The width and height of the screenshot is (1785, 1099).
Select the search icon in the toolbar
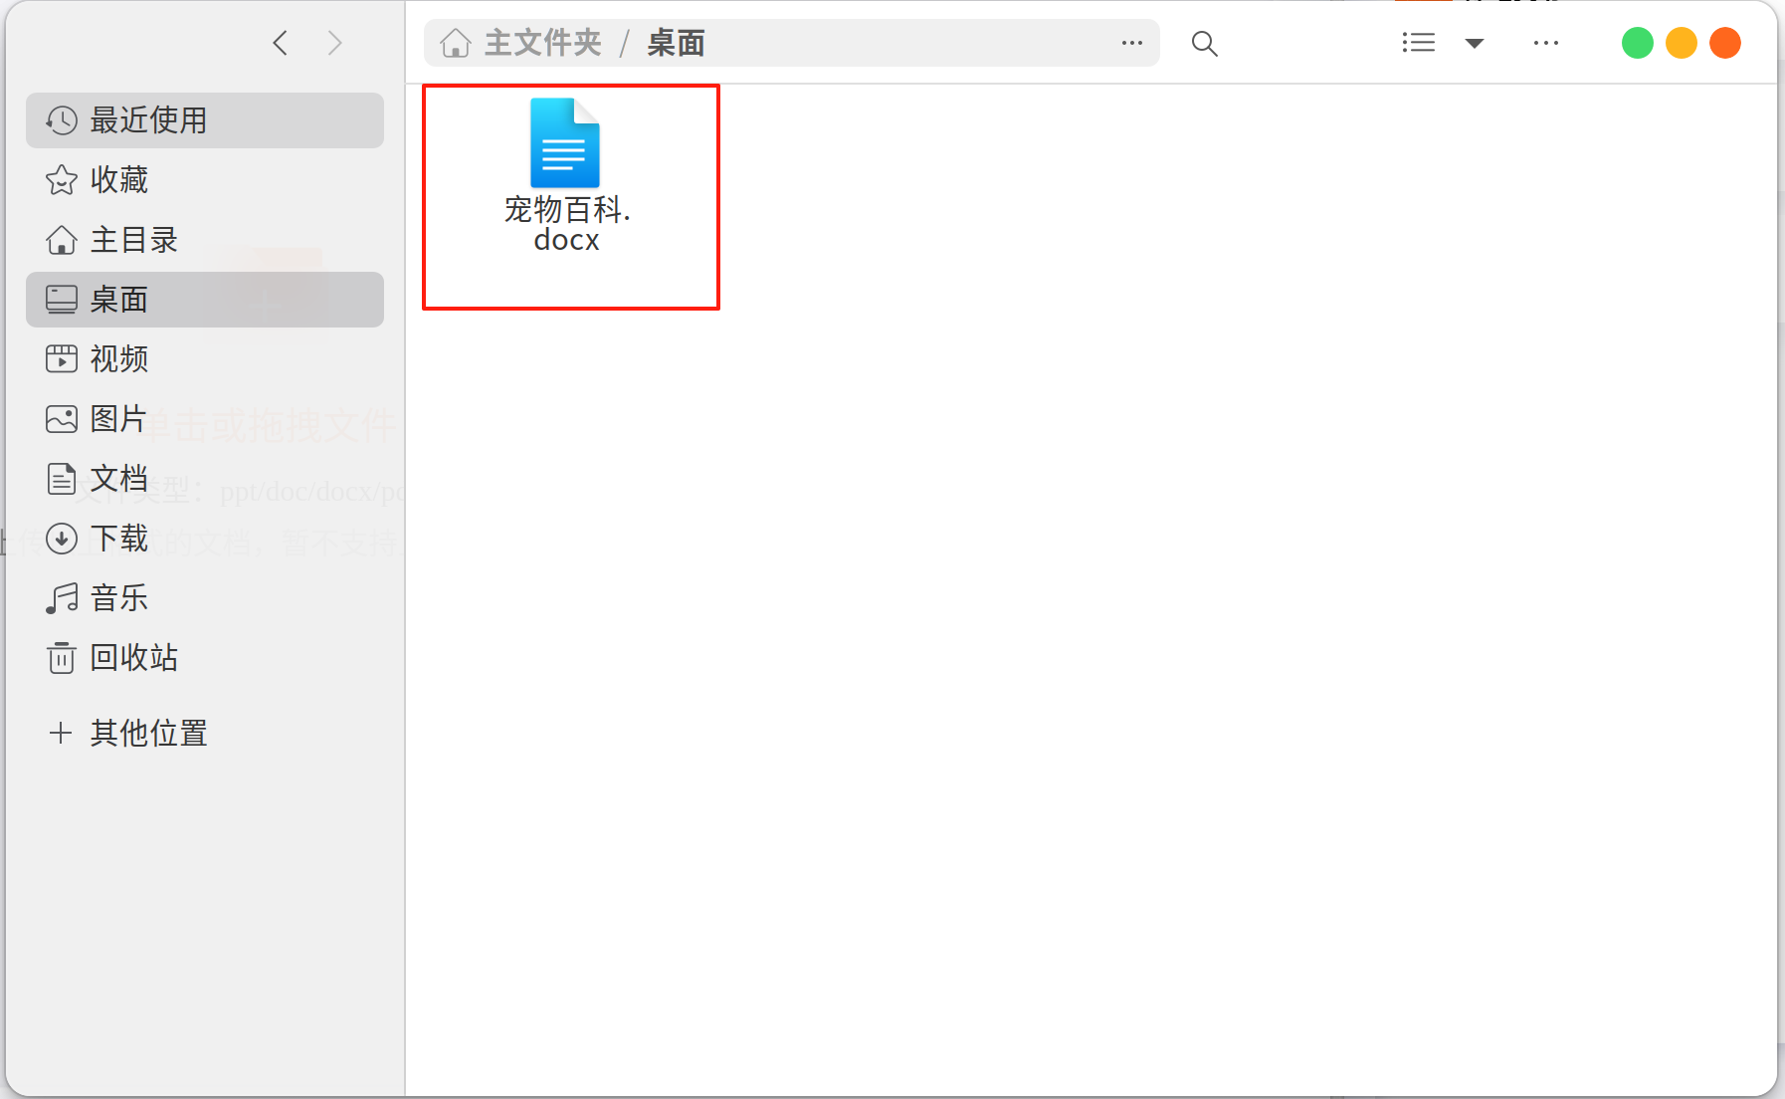pos(1203,43)
